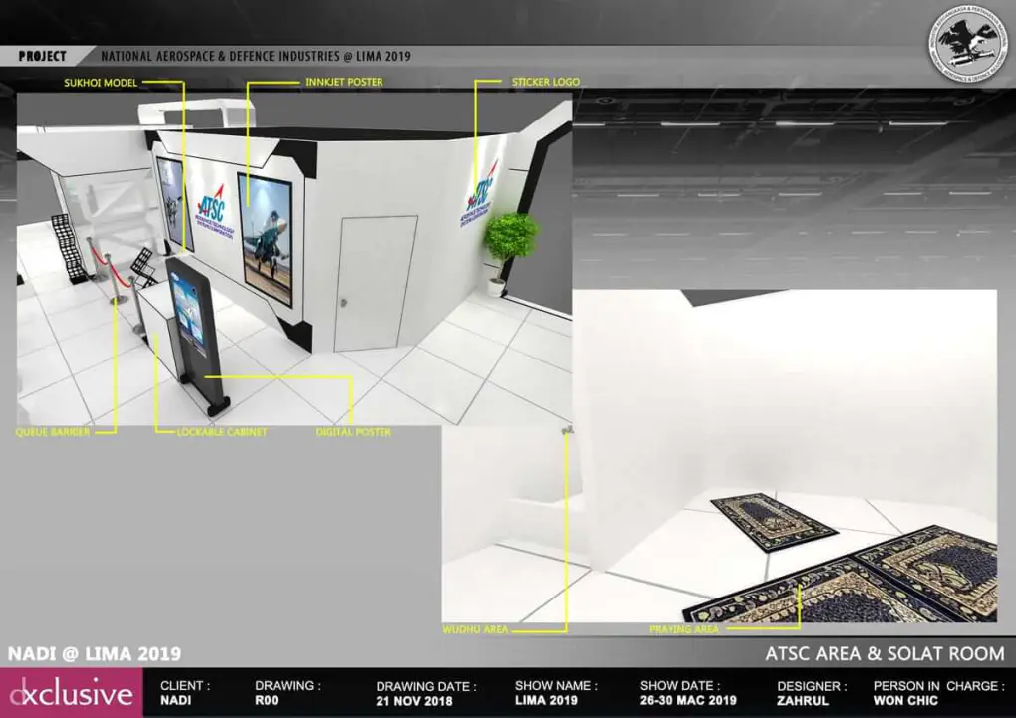
Task: Select the drawing date 21 NOV 2018
Action: pos(416,701)
